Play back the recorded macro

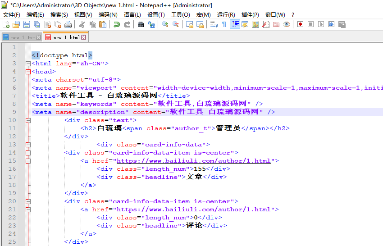tap(321, 24)
